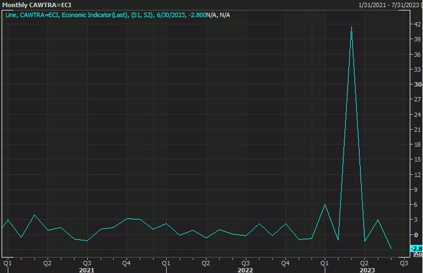Click the y-axis label 15
This screenshot has width=423, height=273.
(x=417, y=159)
